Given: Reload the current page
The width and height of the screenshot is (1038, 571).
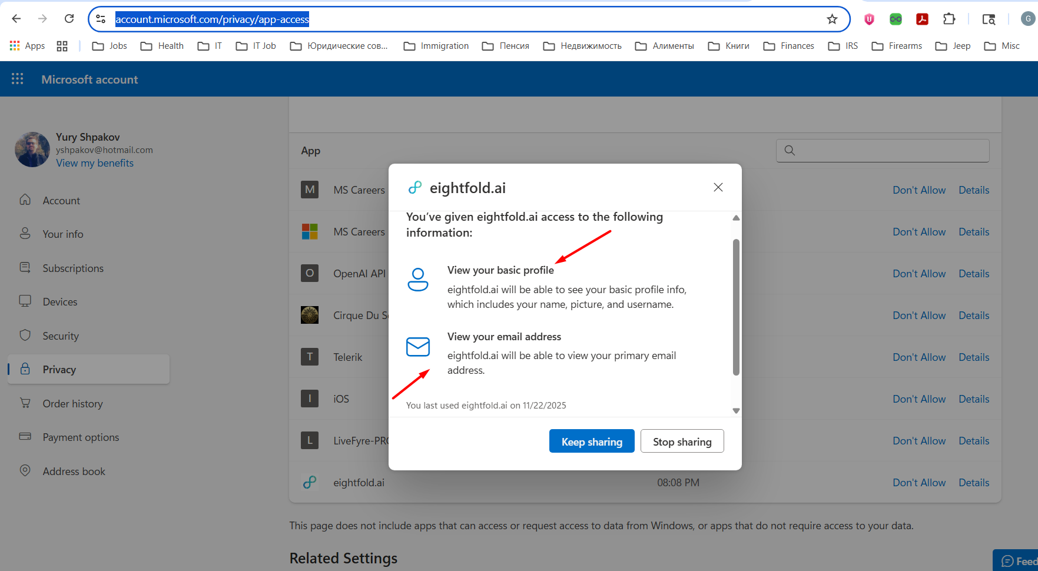Looking at the screenshot, I should point(69,19).
